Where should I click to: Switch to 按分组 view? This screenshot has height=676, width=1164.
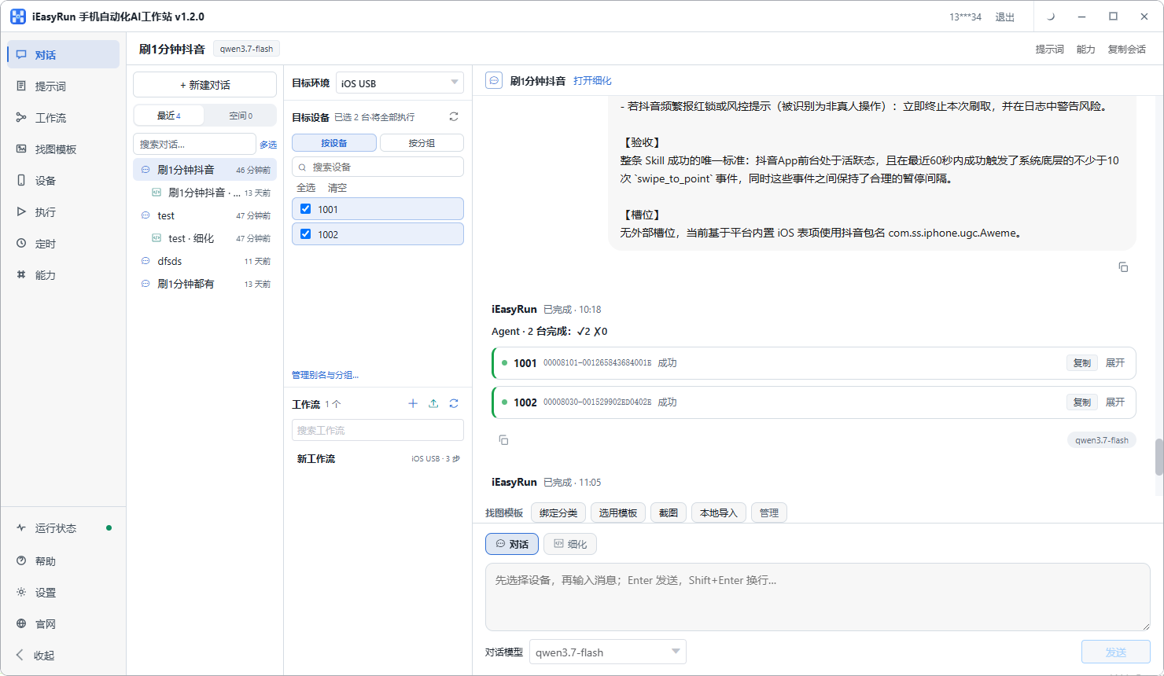pyautogui.click(x=422, y=143)
